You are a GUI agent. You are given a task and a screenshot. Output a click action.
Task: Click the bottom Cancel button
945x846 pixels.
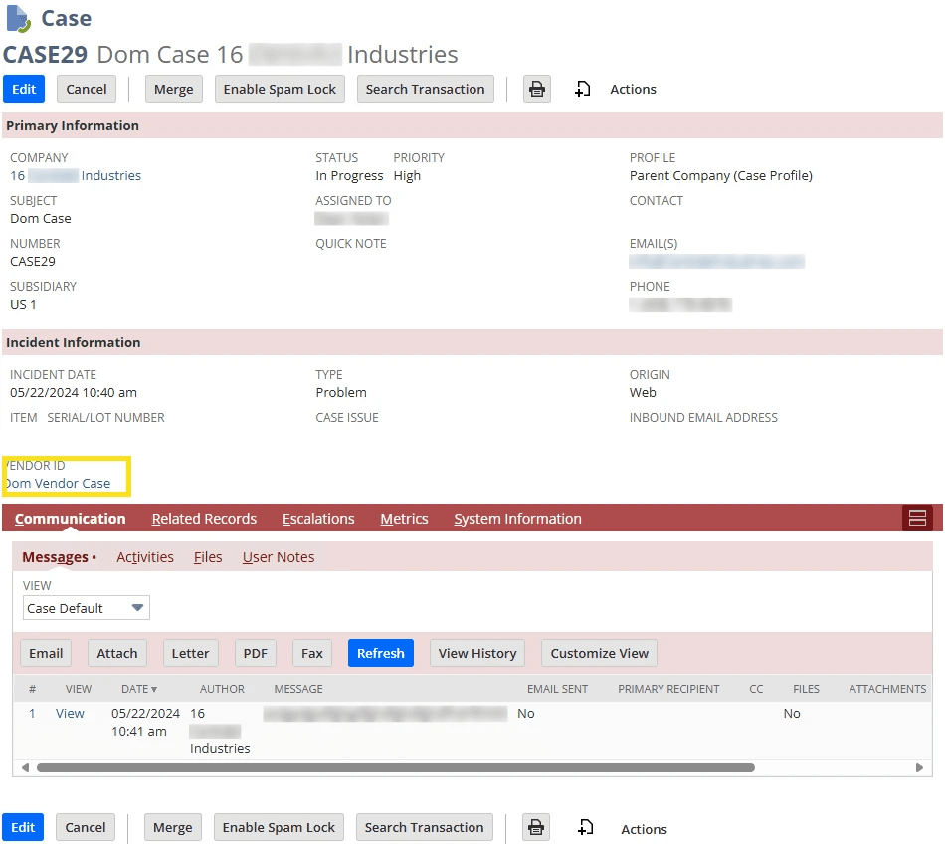pyautogui.click(x=85, y=827)
